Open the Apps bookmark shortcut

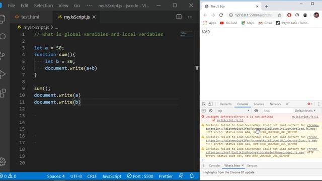(209, 23)
